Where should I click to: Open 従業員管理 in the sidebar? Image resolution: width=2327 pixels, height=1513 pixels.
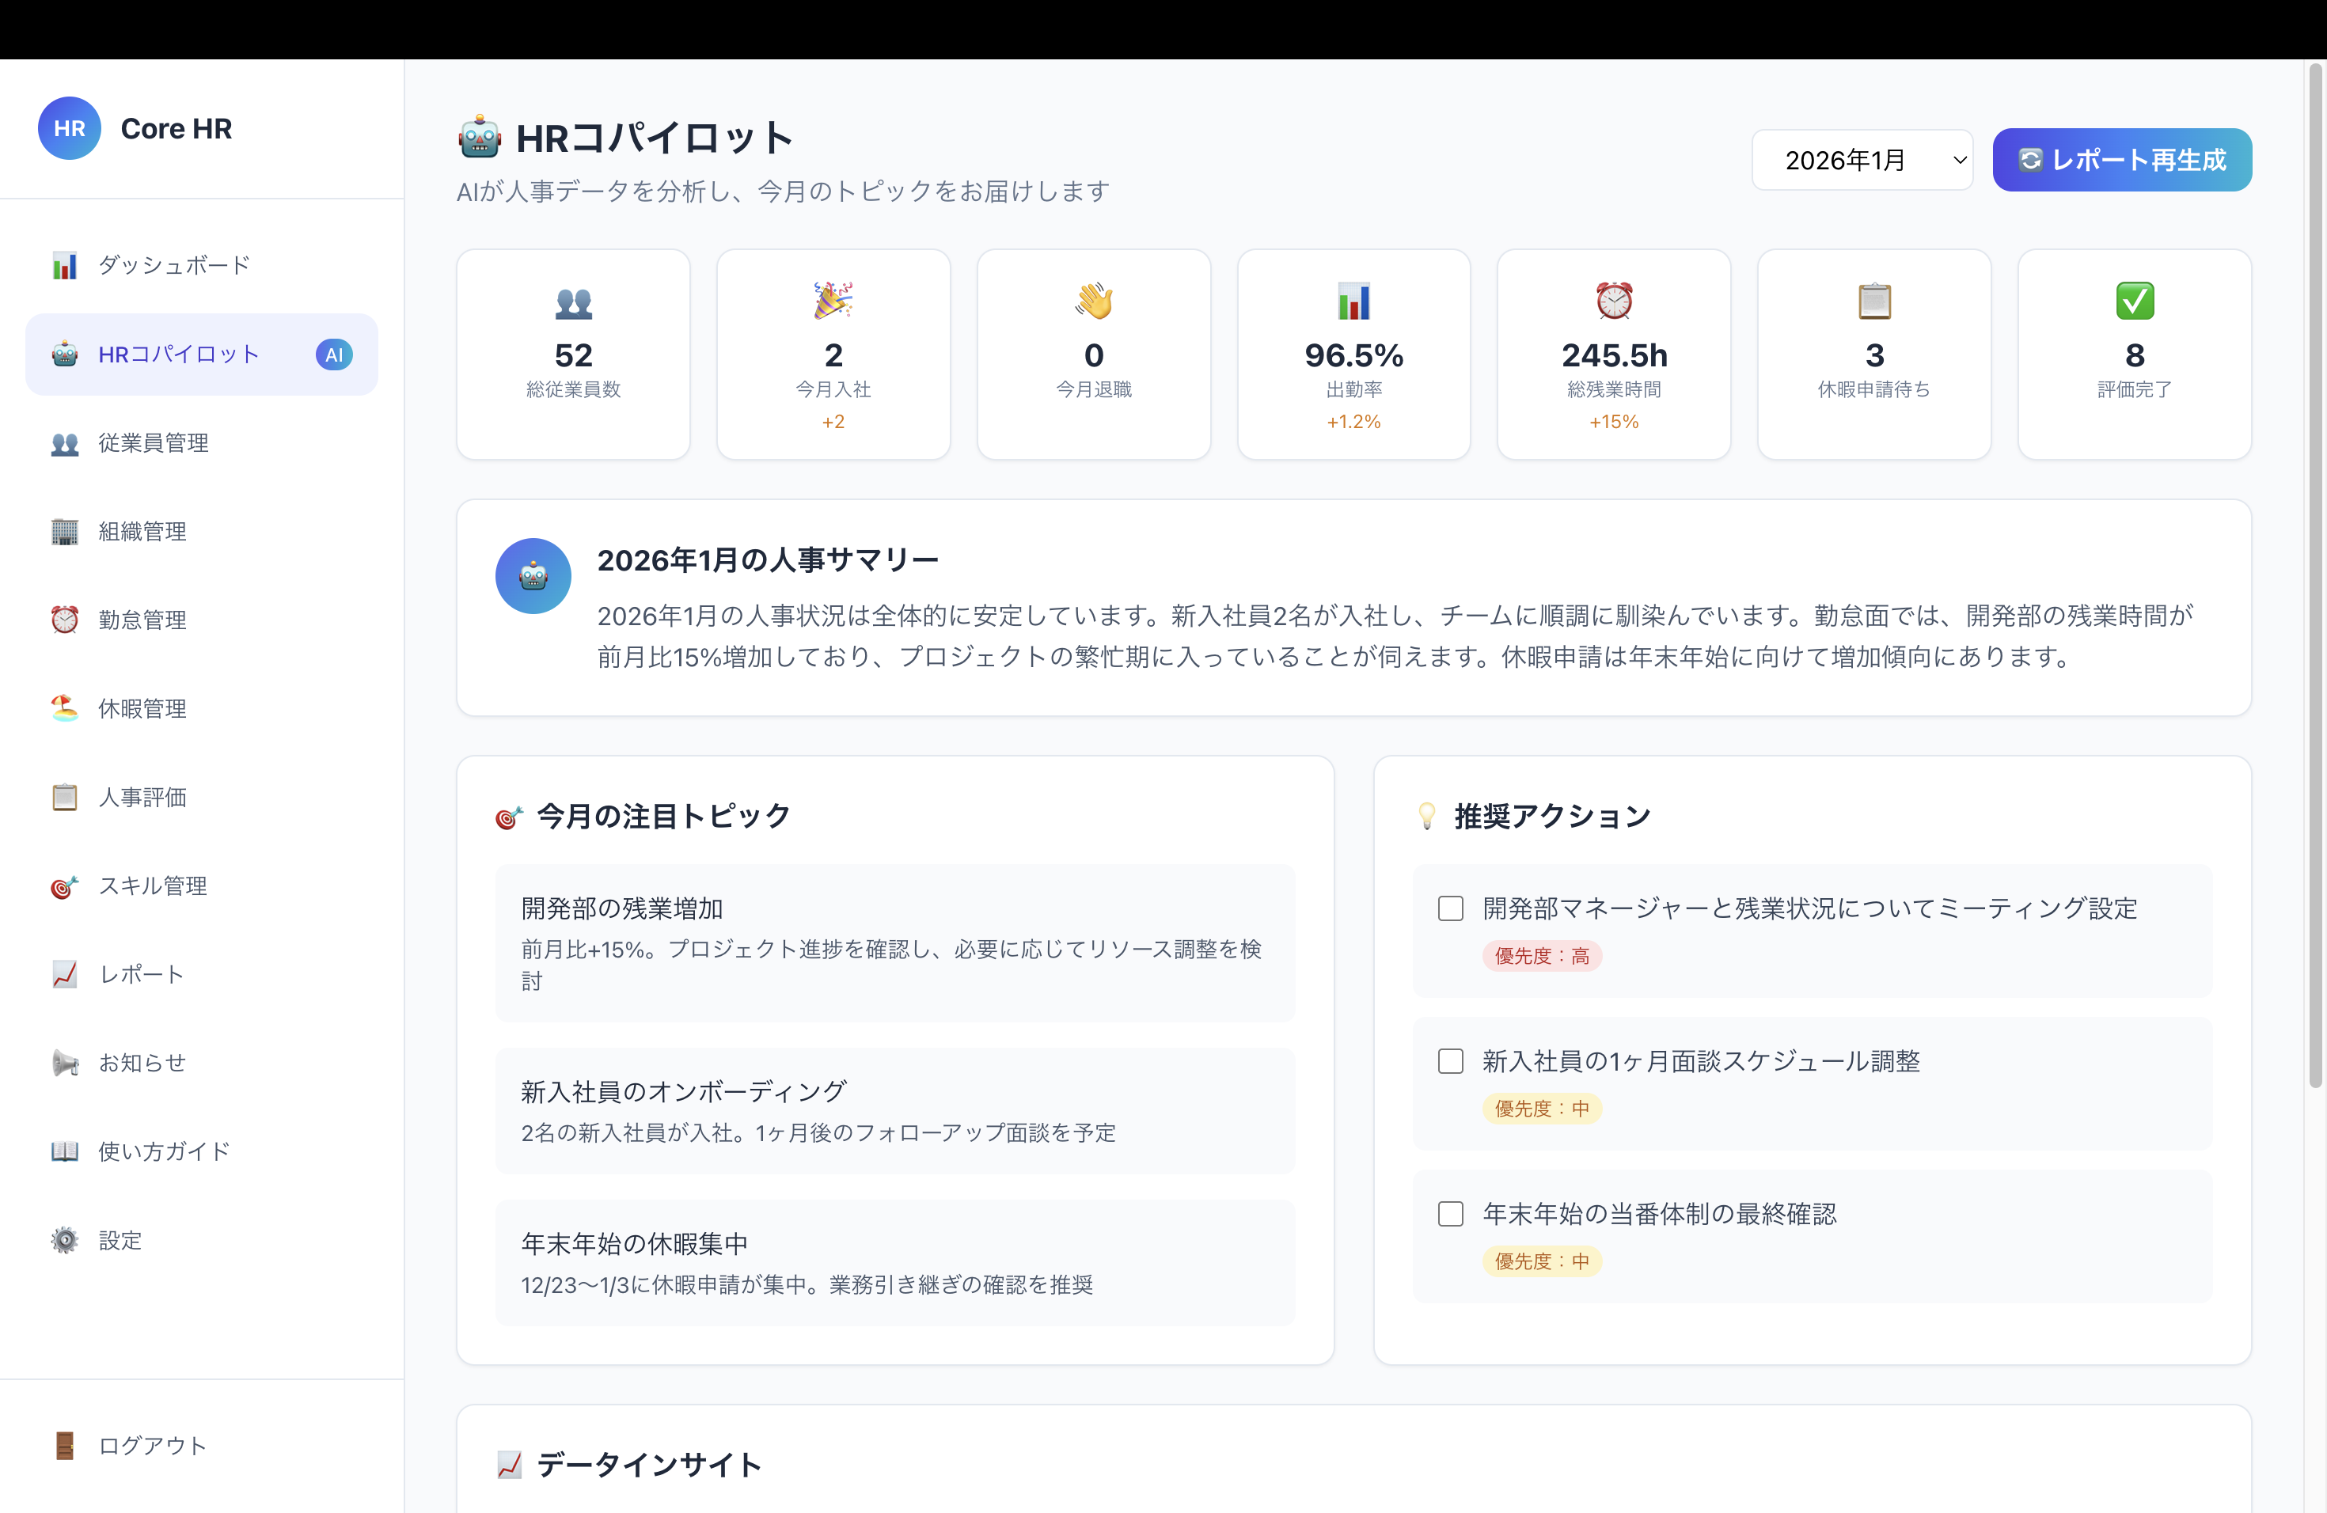154,443
